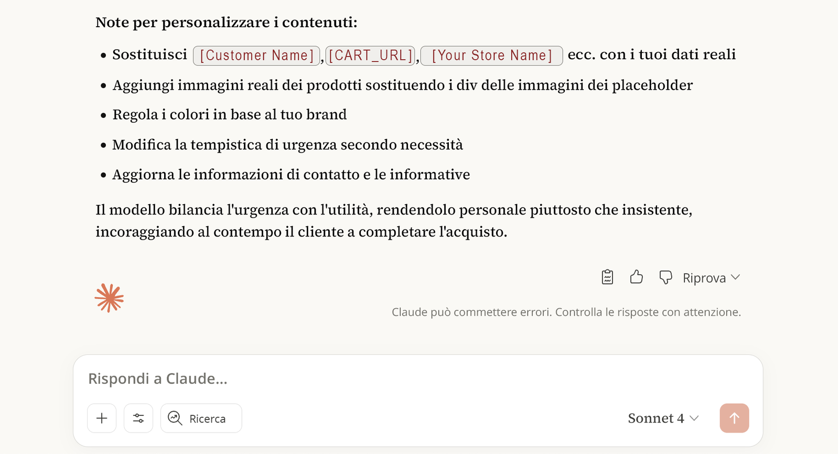Image resolution: width=839 pixels, height=454 pixels.
Task: Send message with the up-arrow button
Action: [734, 418]
